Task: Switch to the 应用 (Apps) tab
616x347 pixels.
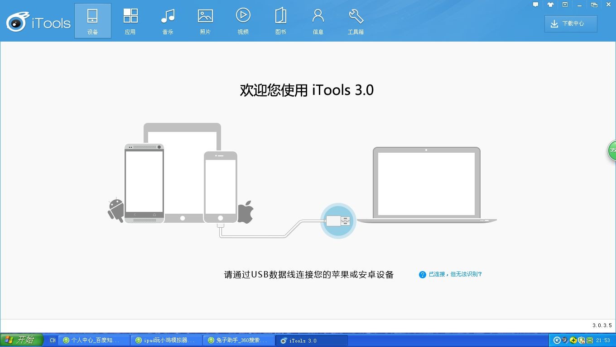Action: click(130, 21)
